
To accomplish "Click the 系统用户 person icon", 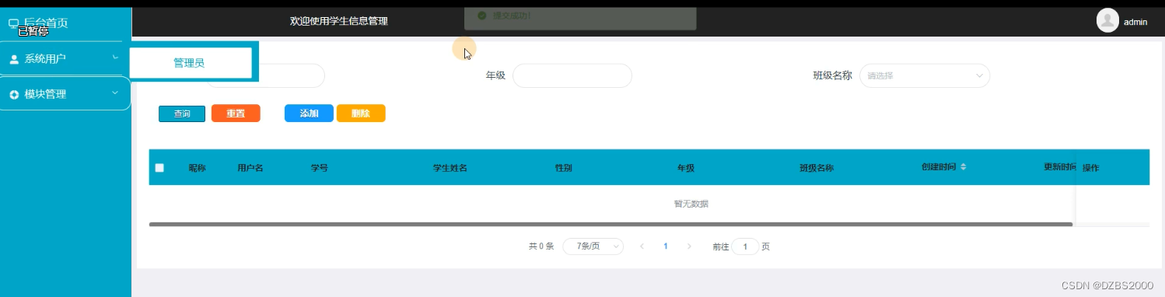I will click(x=14, y=59).
